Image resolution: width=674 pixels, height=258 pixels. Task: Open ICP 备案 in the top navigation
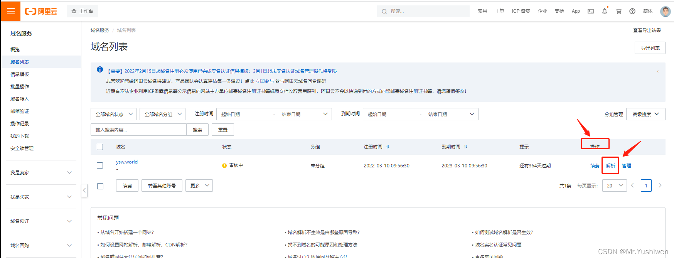click(x=521, y=11)
